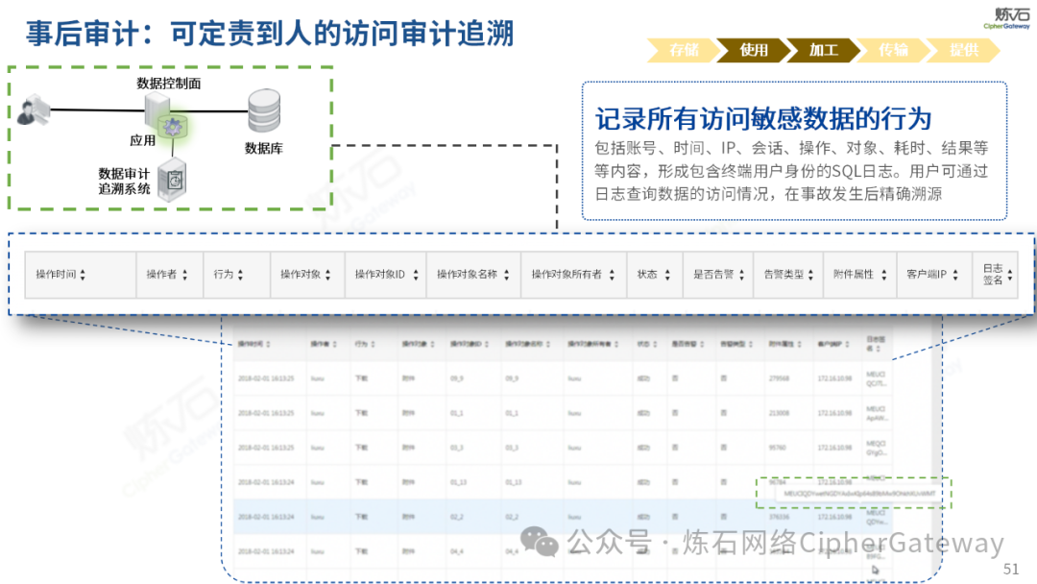The width and height of the screenshot is (1037, 584).
Task: Click the heading 记录所有访问敏感数据的行为
Action: (x=763, y=119)
